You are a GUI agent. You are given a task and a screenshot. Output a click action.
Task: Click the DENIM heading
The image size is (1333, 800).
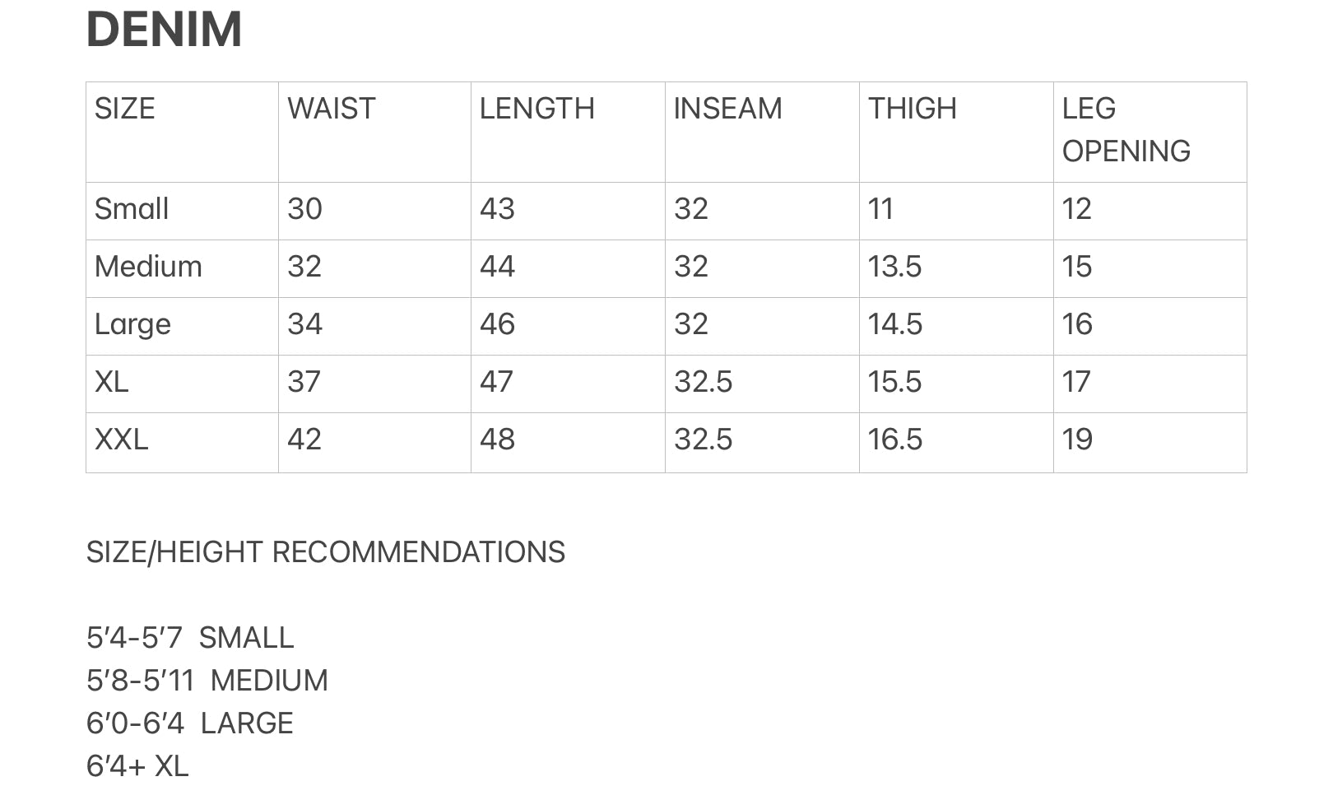pos(164,30)
